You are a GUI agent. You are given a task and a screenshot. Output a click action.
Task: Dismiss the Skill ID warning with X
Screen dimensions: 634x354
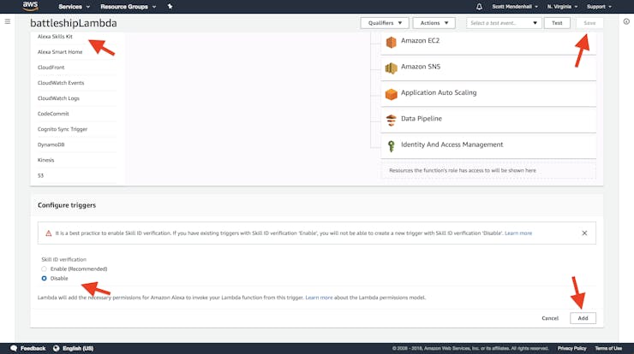584,233
